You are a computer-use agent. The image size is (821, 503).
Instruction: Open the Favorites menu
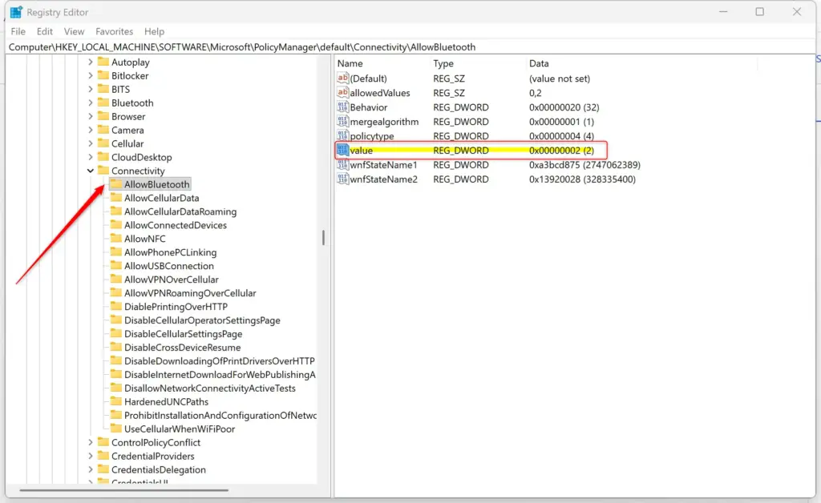(114, 31)
